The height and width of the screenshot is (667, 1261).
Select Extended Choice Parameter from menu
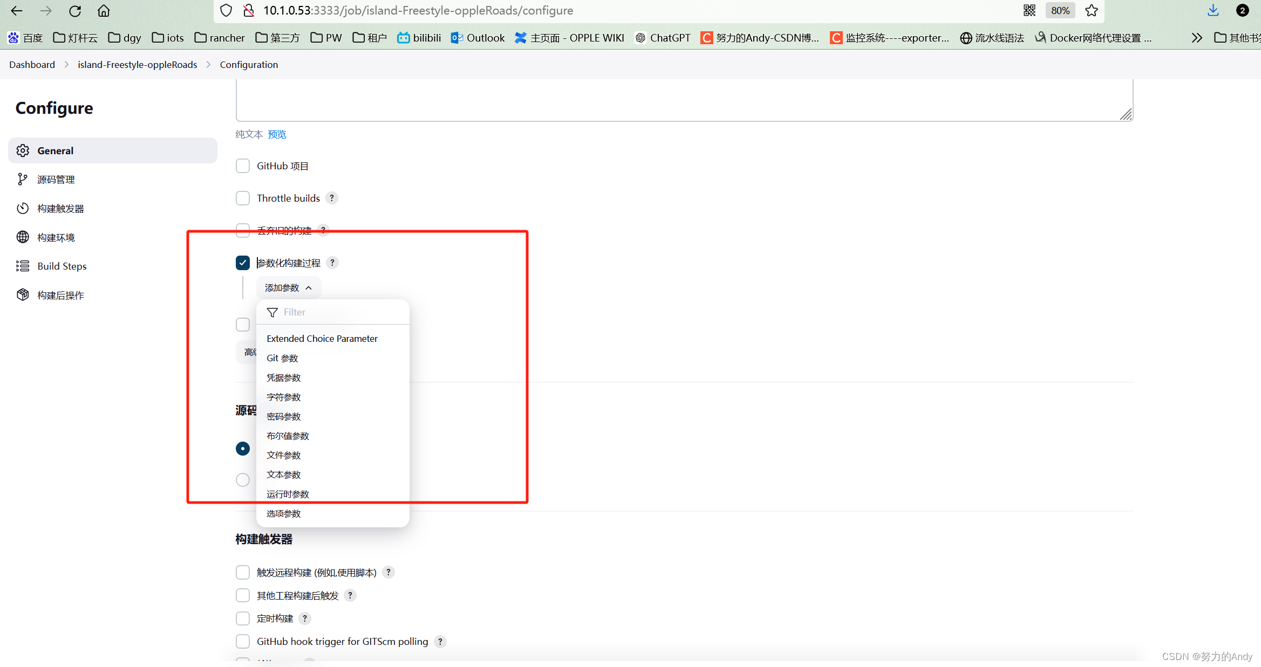point(322,339)
